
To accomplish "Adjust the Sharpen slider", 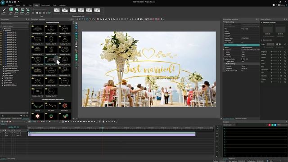I will pyautogui.click(x=275, y=79).
